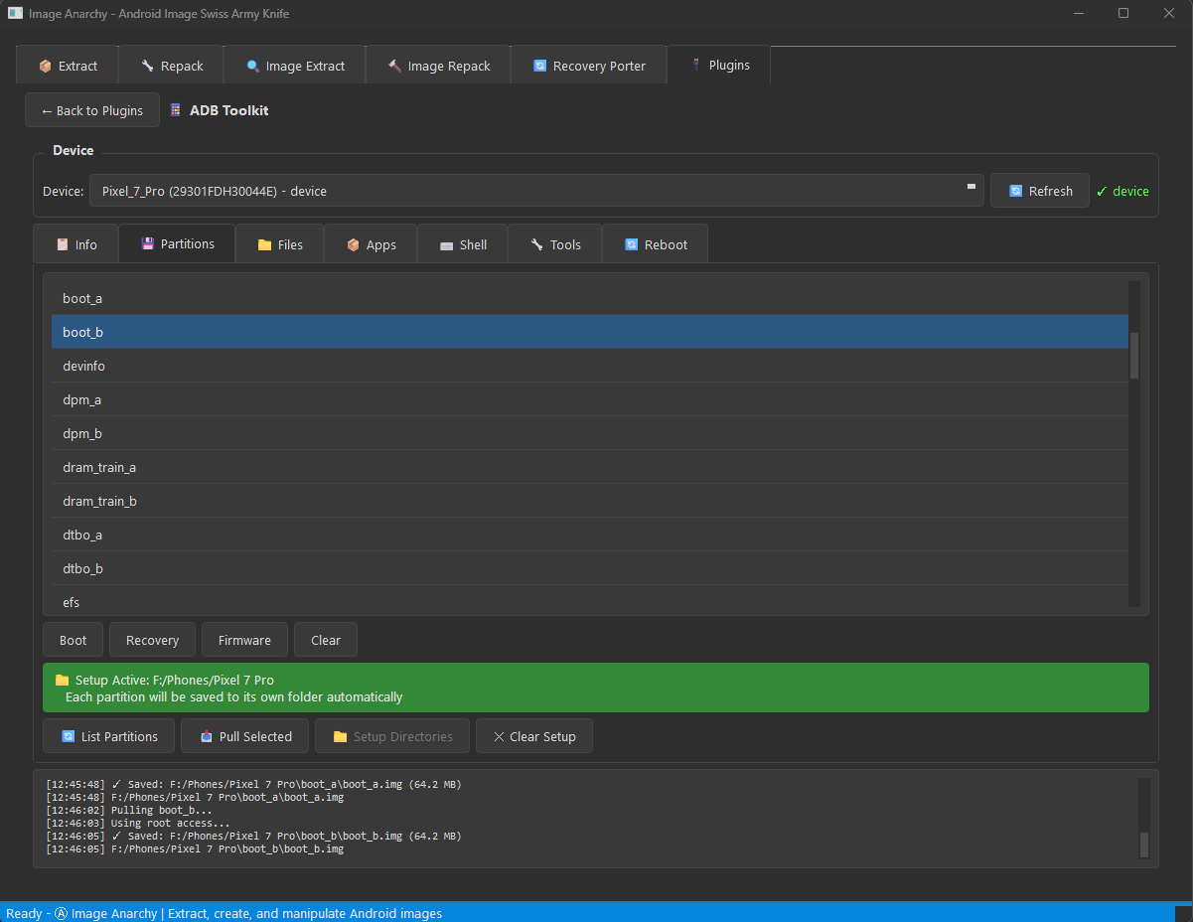Select the dtbo_a partition
The height and width of the screenshot is (922, 1193).
(590, 535)
